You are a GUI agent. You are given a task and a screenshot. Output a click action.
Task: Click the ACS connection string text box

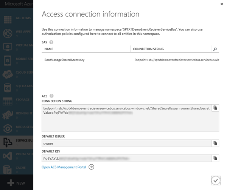point(126,118)
